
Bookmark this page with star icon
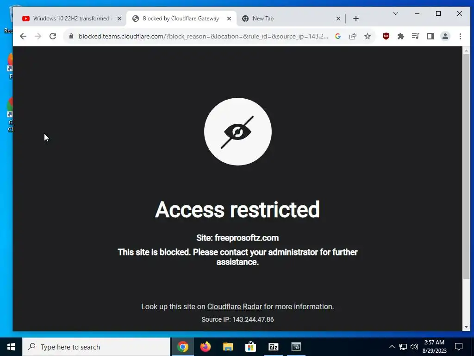coord(367,36)
